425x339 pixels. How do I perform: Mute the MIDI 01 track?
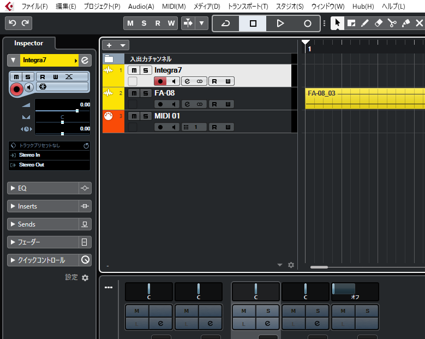(134, 116)
